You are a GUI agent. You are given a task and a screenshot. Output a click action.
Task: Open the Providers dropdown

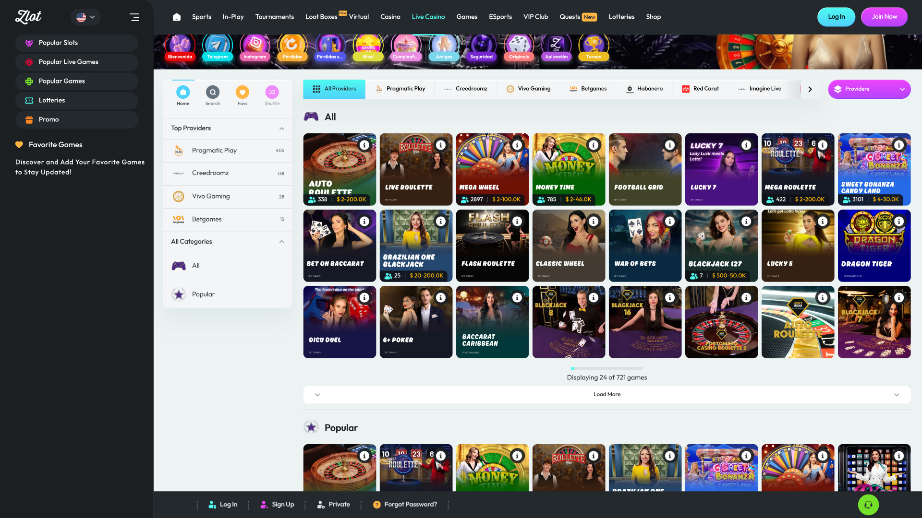(x=869, y=89)
